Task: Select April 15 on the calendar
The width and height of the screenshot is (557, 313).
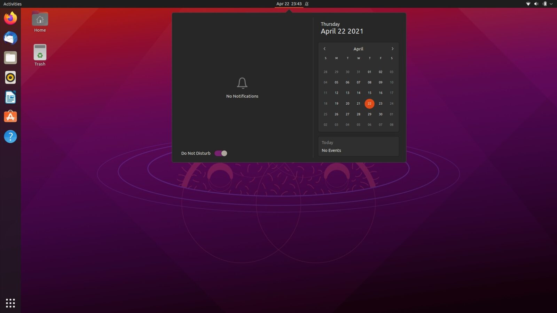Action: (369, 93)
